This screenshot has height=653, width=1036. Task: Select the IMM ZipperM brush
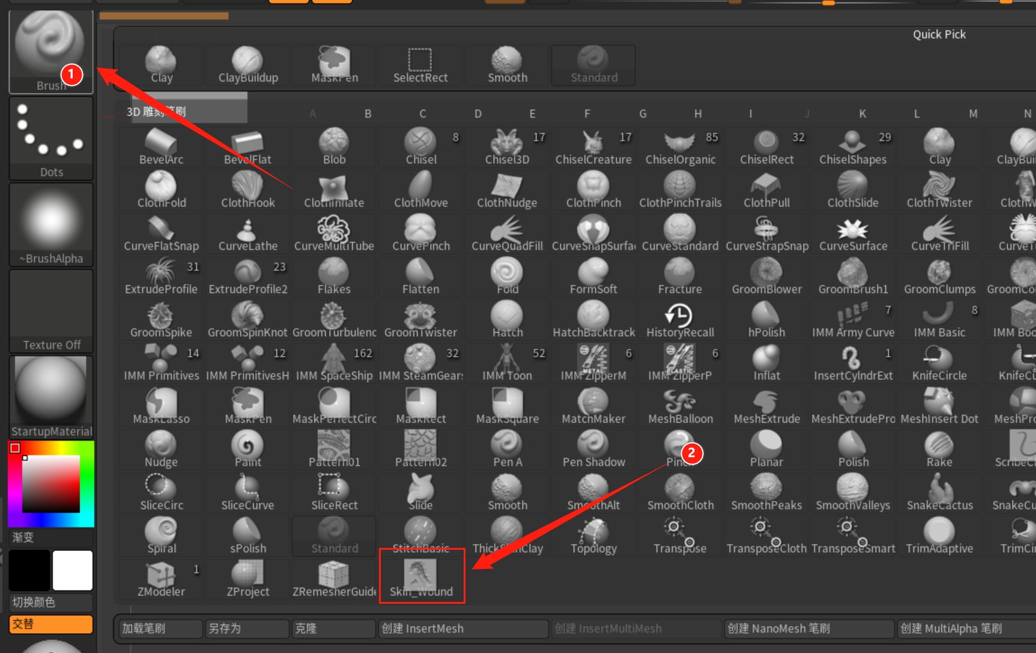[x=593, y=363]
